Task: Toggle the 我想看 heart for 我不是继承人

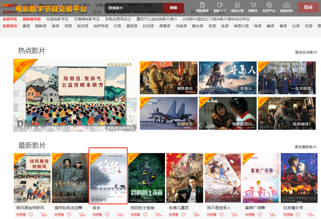Action: pos(221,215)
